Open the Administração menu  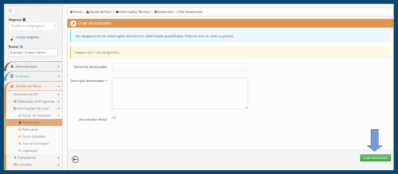pyautogui.click(x=27, y=66)
